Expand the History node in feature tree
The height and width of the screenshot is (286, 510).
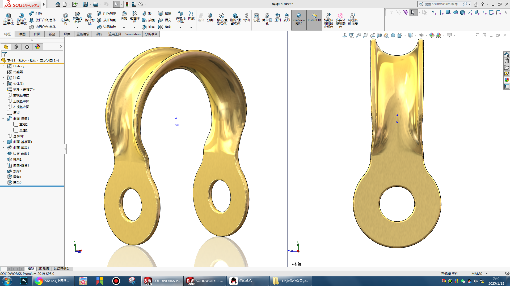3,66
